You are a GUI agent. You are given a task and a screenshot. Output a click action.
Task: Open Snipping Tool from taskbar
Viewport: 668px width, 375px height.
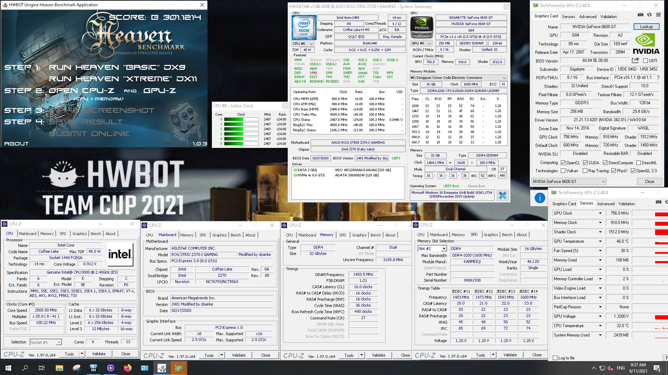click(x=77, y=368)
